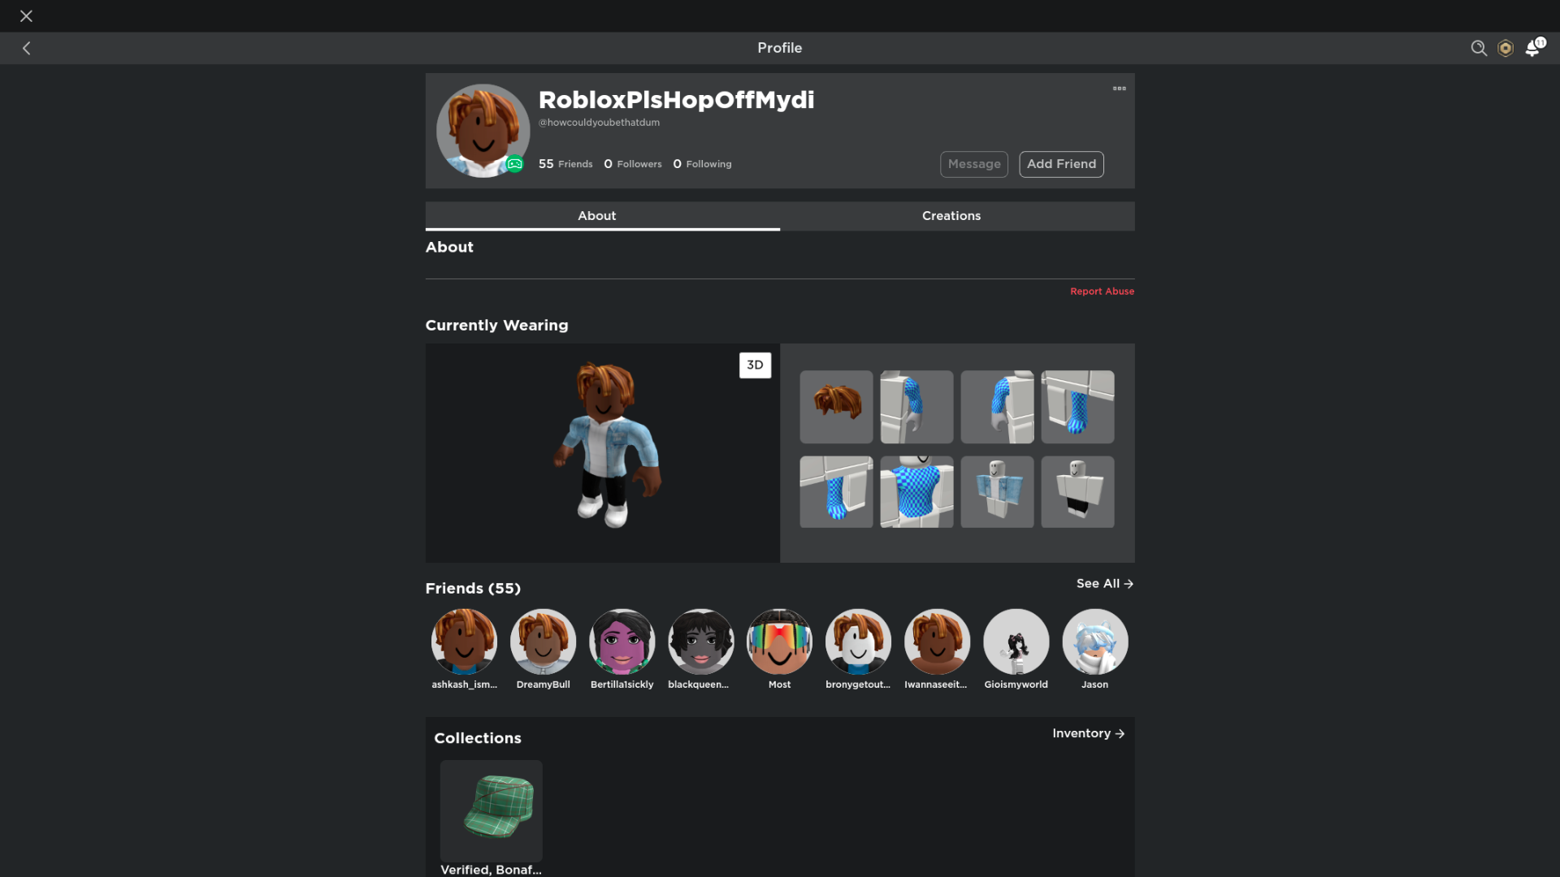Select the blue checkered right arm item
Screen dimensions: 1560x877
click(x=997, y=407)
